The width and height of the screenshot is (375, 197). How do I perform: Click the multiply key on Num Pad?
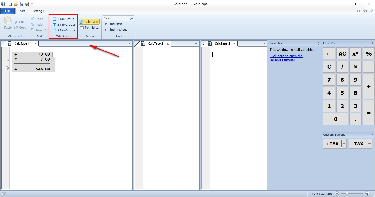point(355,67)
